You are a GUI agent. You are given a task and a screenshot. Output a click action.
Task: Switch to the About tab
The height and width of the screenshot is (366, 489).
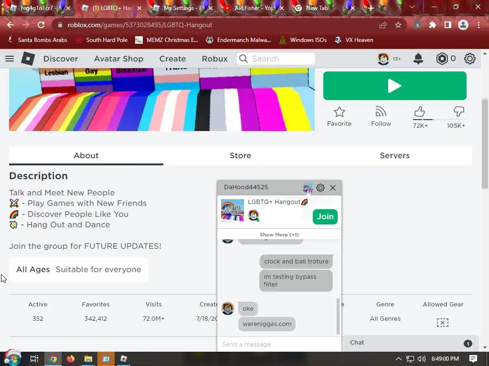pyautogui.click(x=86, y=156)
